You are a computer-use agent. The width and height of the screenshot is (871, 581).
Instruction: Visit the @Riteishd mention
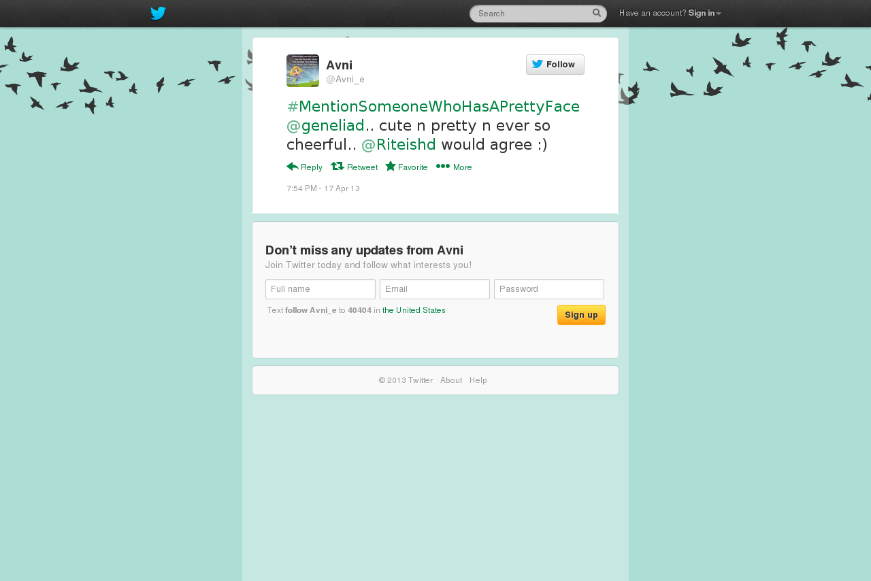click(399, 145)
